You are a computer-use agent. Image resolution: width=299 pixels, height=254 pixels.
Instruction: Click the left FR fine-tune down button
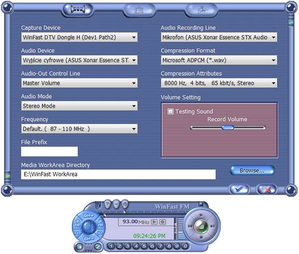point(77,223)
